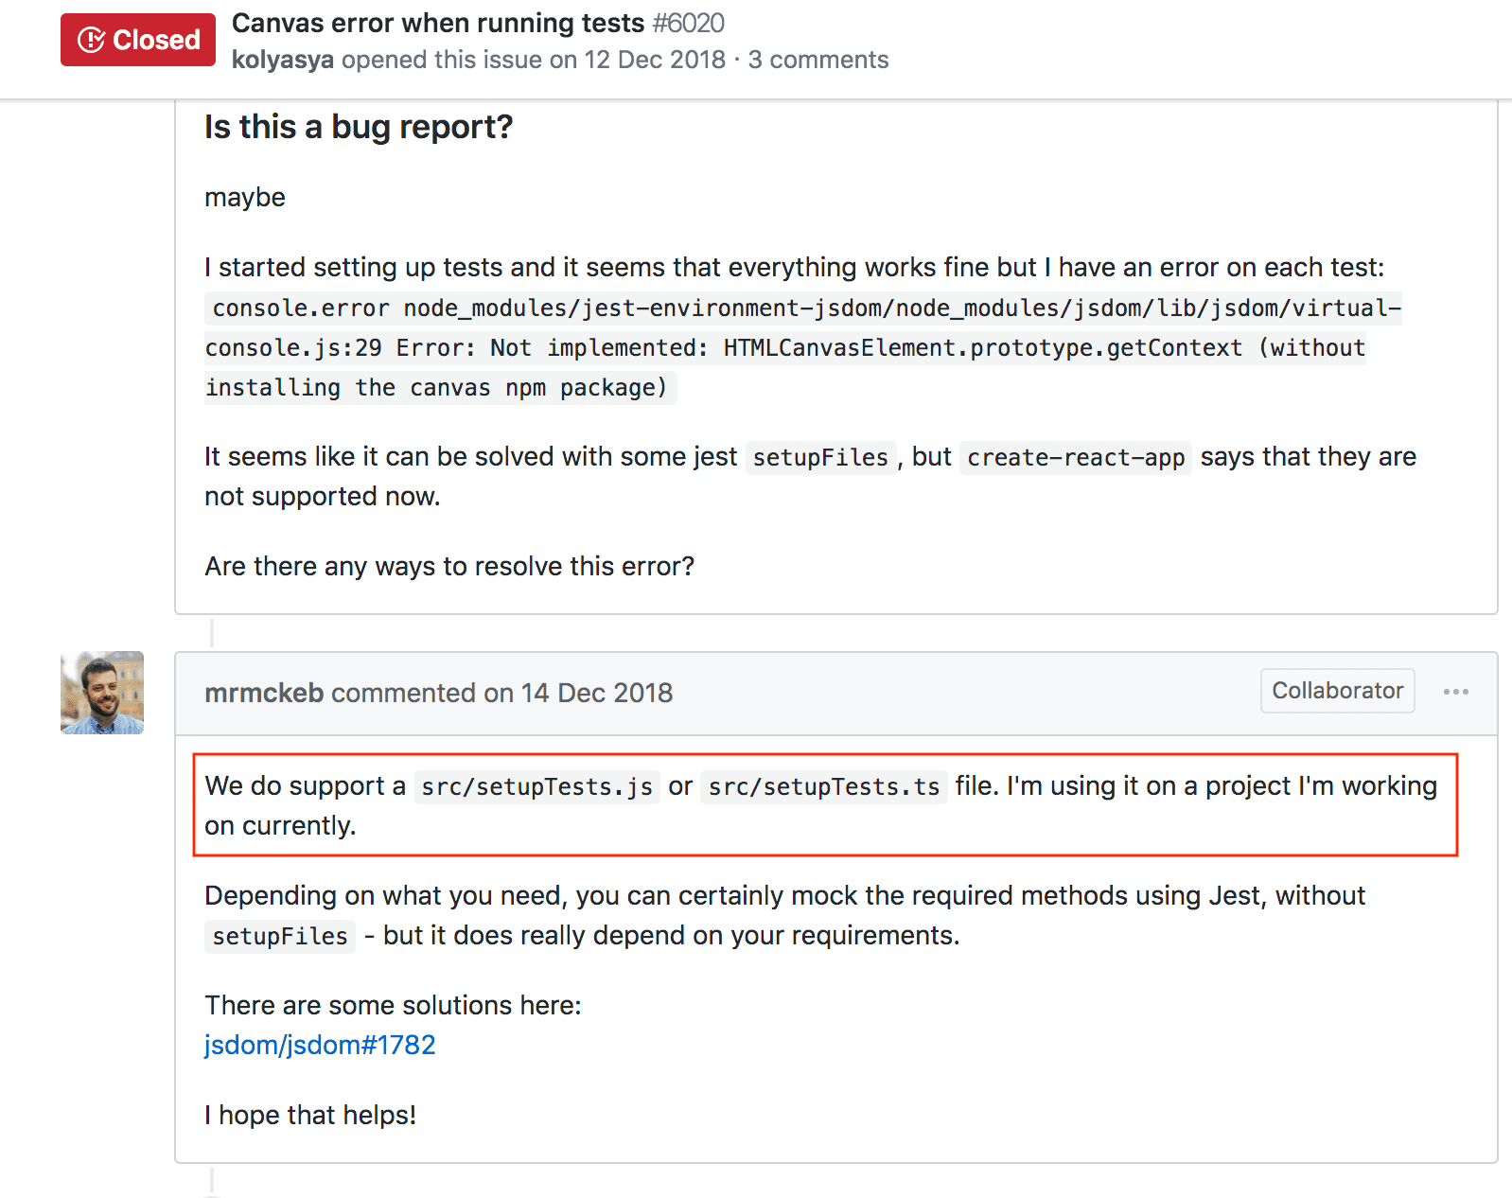Follow the jsdom/jsdom#1782 issue link
This screenshot has height=1198, width=1512.
pos(320,1045)
